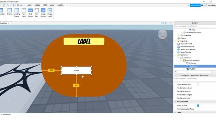
Task: Click the Help question mark icon
Action: (x=202, y=5)
